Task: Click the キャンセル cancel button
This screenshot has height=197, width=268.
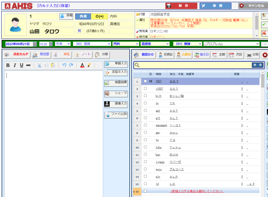Action: 253,6
